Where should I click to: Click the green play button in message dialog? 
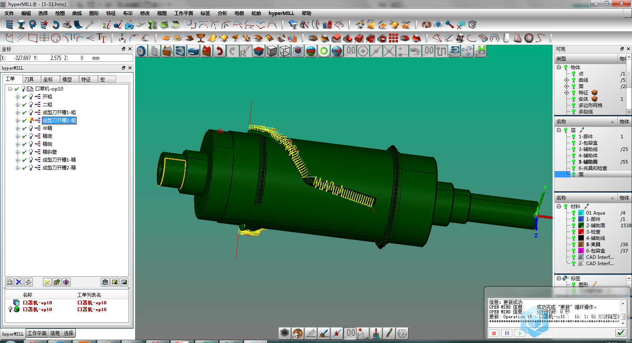point(520,333)
